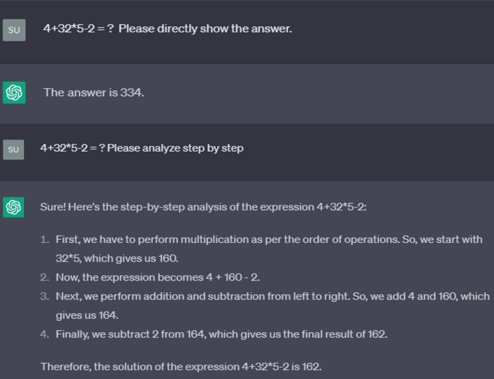The width and height of the screenshot is (494, 379).
Task: Click list number marker '4.'
Action: 45,334
